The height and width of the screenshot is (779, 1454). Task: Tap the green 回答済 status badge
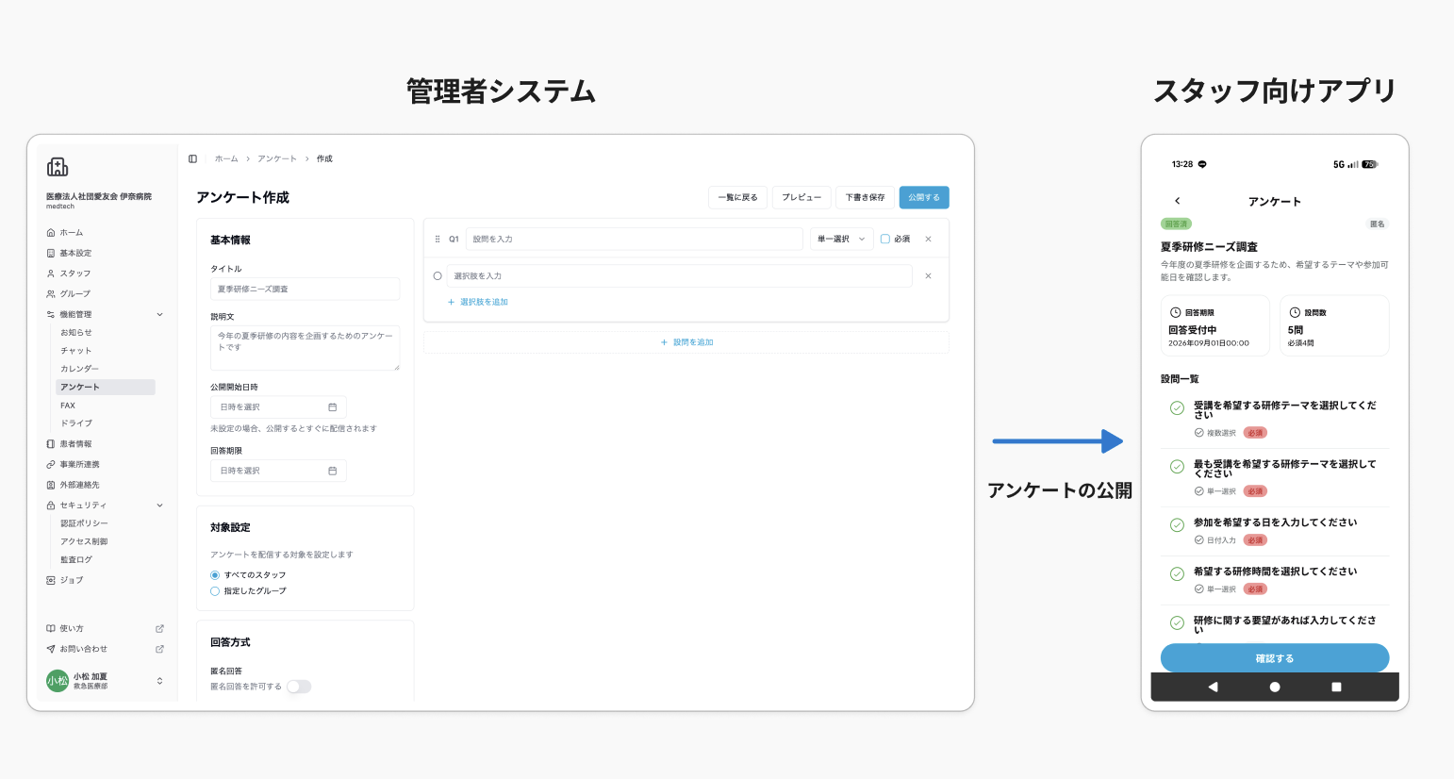tap(1176, 224)
